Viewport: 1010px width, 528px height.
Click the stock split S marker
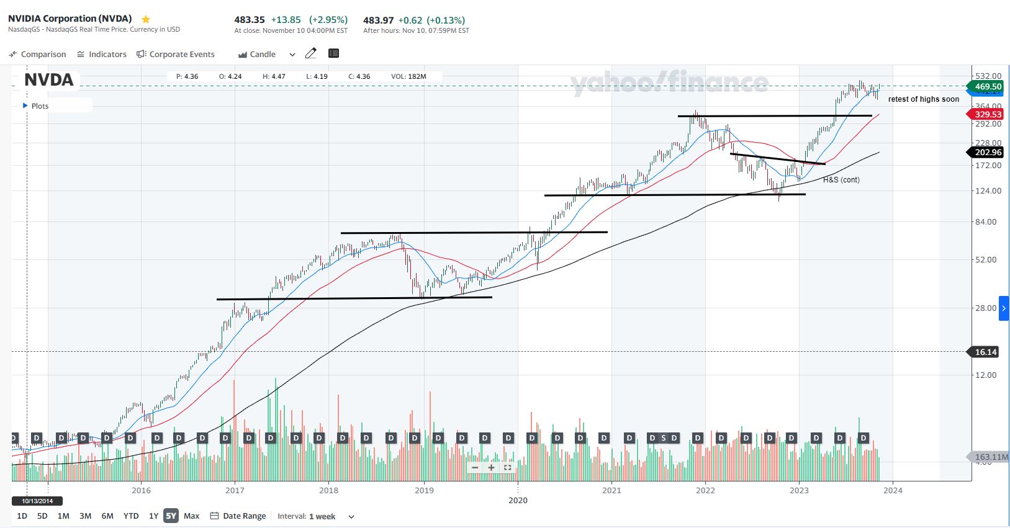pyautogui.click(x=663, y=438)
